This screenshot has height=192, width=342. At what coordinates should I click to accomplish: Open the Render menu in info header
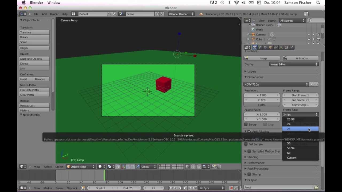(x=54, y=14)
